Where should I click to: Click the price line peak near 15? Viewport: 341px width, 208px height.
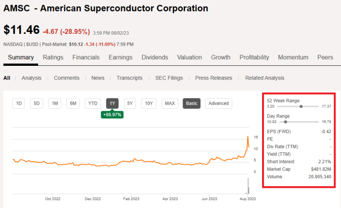pyautogui.click(x=248, y=137)
